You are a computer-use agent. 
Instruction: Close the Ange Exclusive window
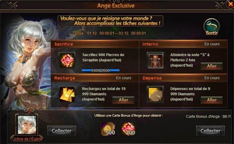click(230, 4)
